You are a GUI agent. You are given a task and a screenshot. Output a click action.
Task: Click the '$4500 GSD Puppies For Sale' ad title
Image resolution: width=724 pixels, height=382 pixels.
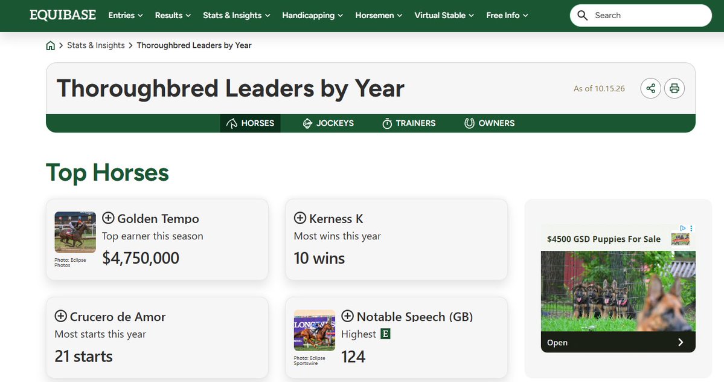coord(603,239)
